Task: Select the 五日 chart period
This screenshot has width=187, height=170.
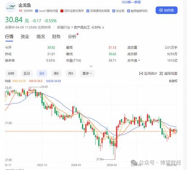Action: [27, 74]
